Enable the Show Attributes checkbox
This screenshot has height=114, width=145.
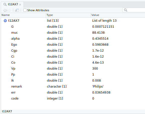[x=25, y=10]
